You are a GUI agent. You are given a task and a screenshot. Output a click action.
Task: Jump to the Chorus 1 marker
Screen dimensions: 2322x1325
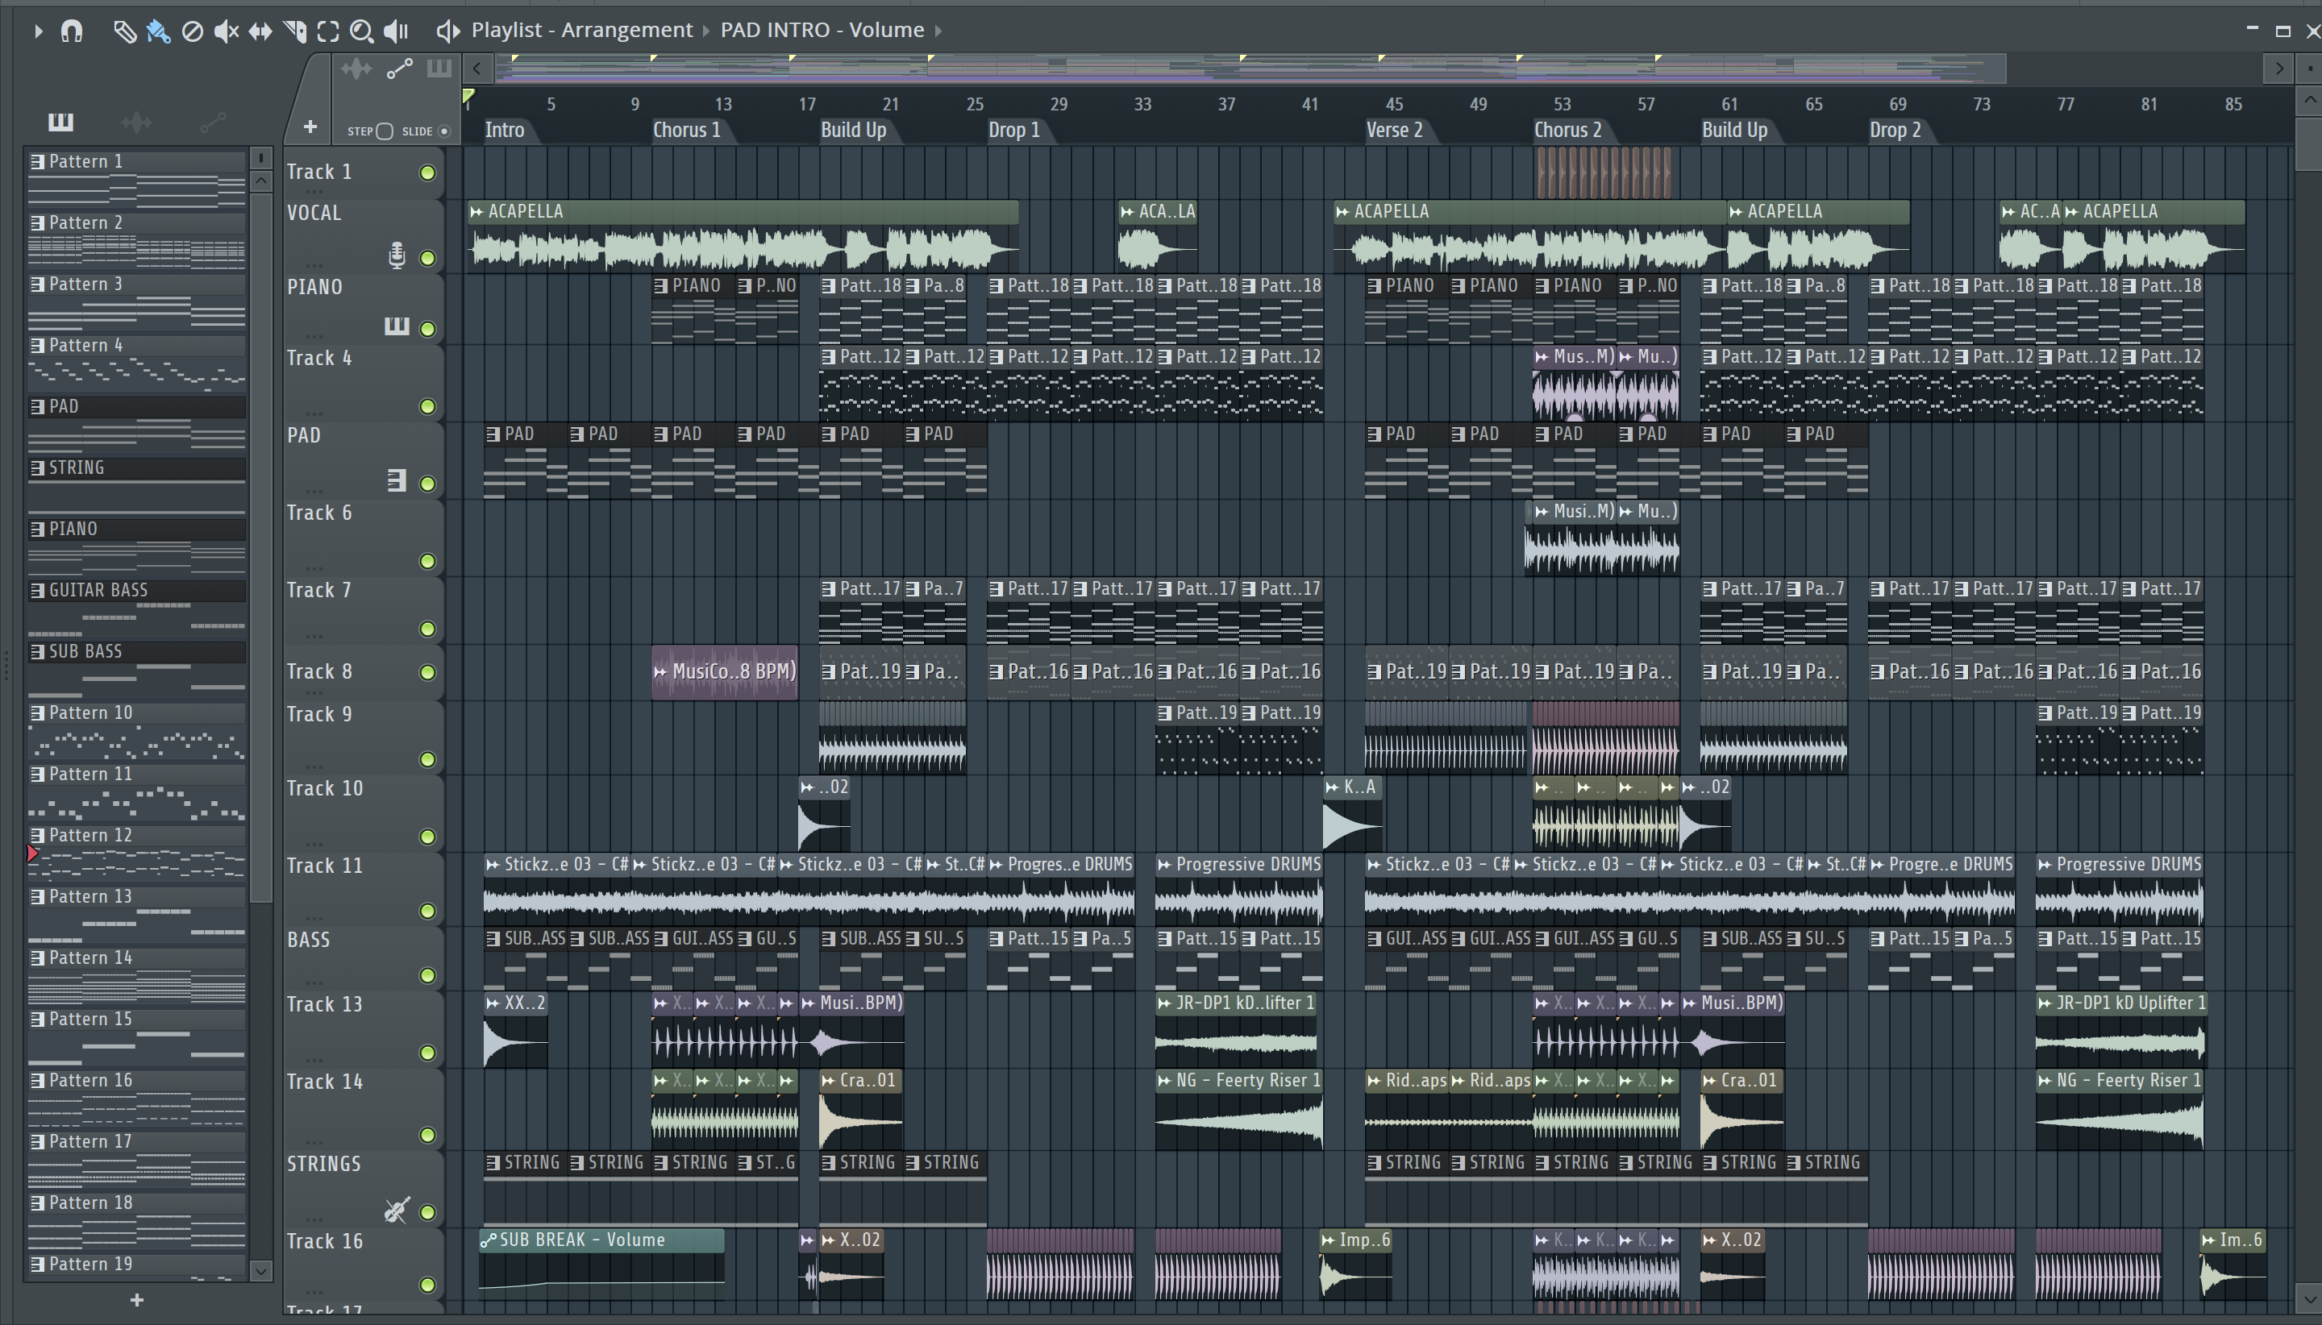[686, 130]
